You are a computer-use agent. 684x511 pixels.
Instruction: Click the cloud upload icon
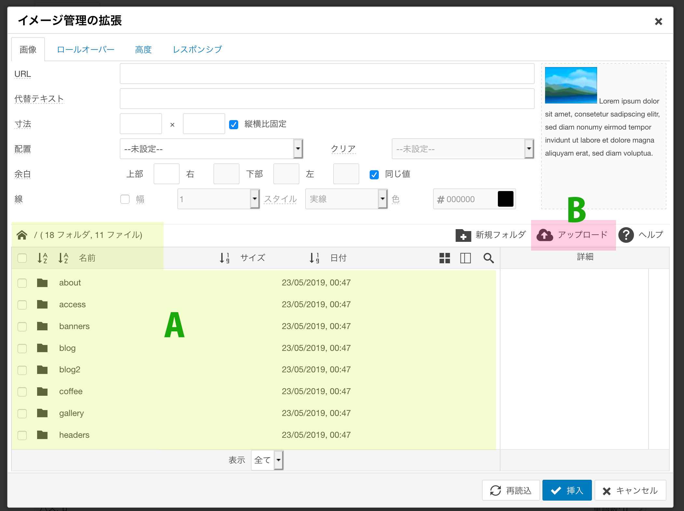tap(544, 235)
